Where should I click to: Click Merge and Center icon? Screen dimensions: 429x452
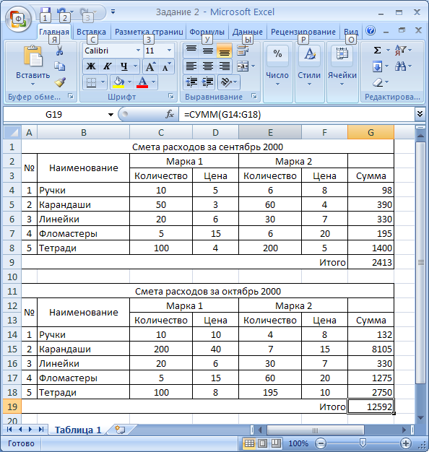(243, 66)
